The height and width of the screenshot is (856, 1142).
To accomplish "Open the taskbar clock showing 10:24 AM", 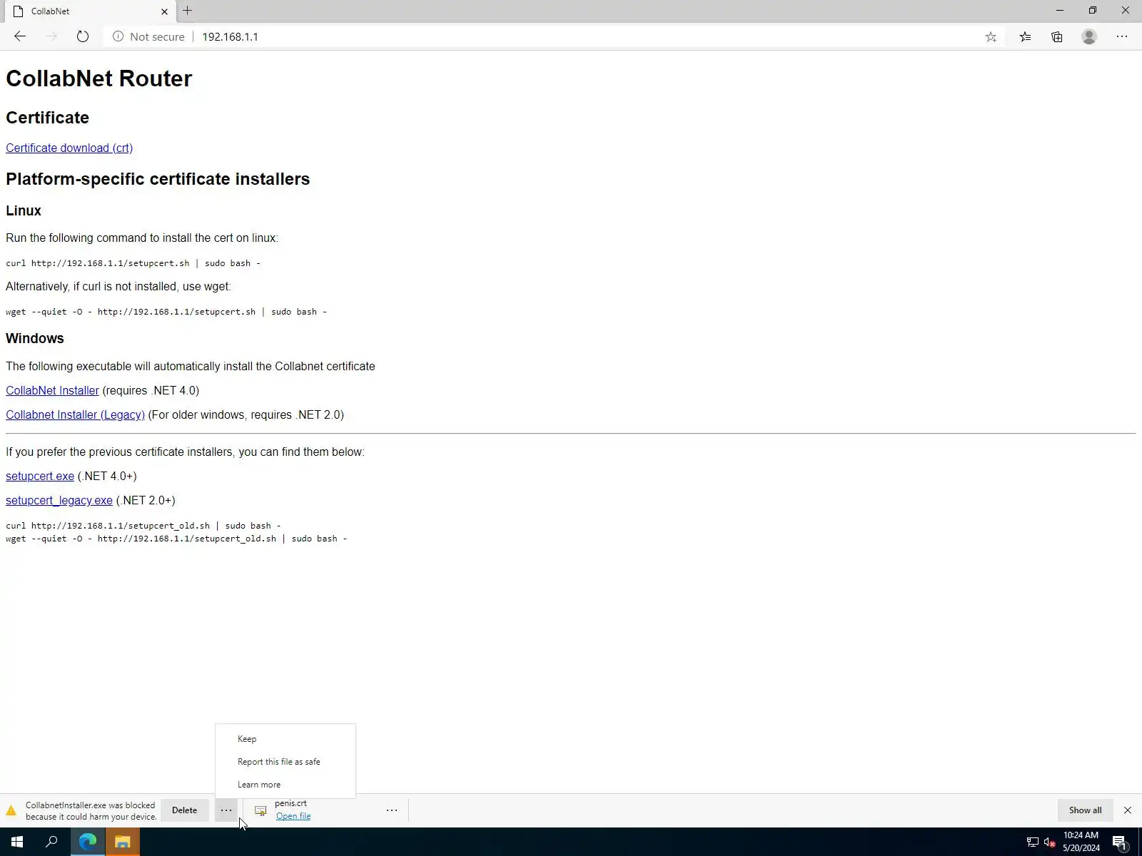I will (1081, 842).
